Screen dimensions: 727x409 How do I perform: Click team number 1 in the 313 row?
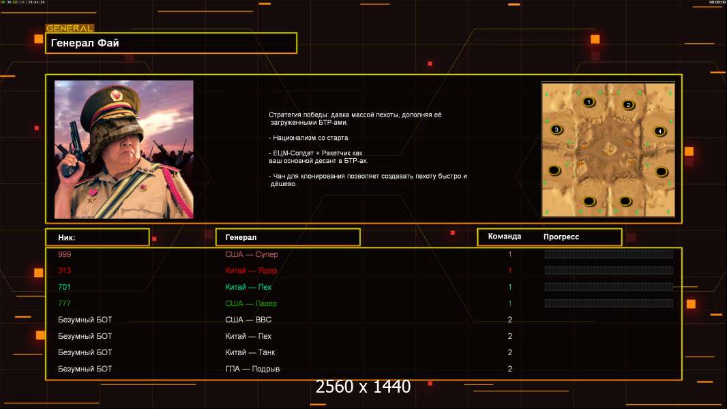[510, 271]
